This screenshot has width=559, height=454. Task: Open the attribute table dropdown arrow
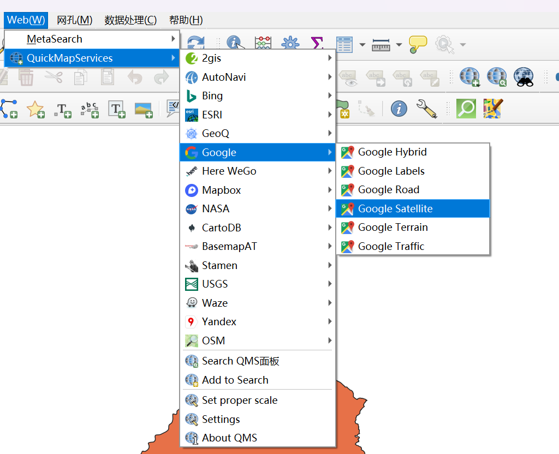pyautogui.click(x=362, y=45)
